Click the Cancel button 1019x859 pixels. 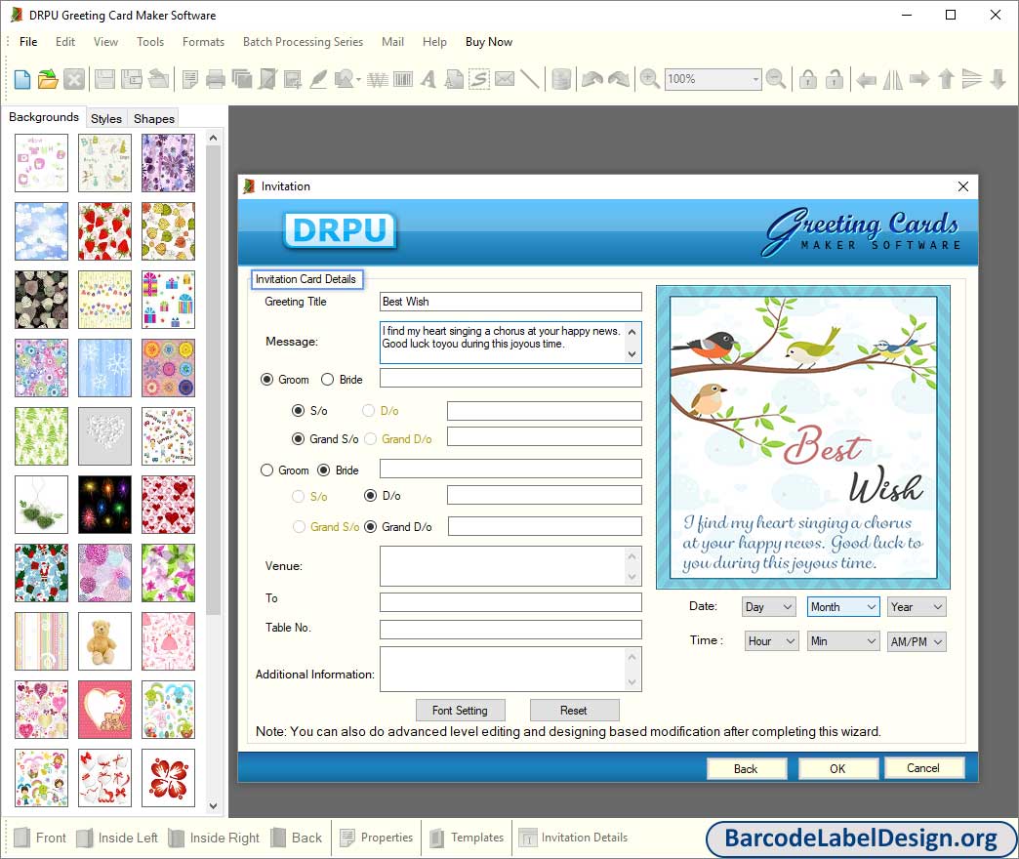point(923,768)
